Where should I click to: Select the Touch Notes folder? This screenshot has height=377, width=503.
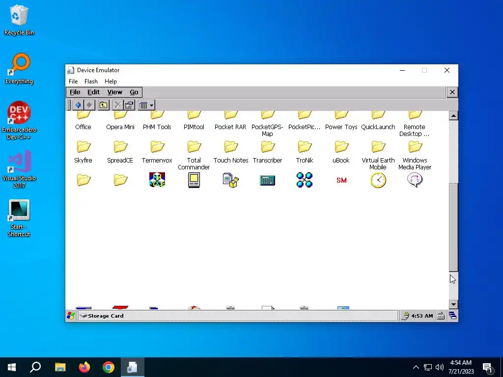pos(231,152)
